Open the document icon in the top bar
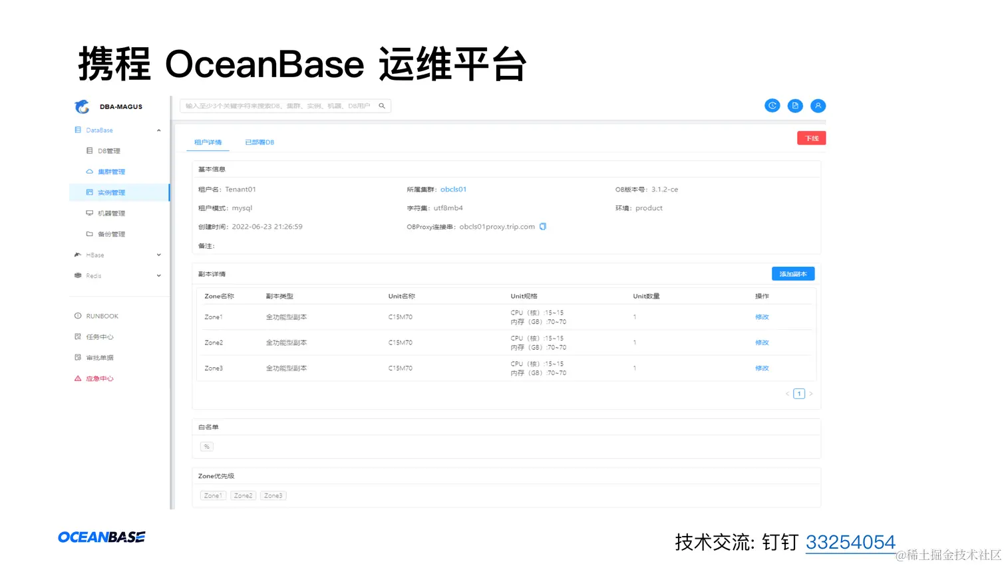 795,106
